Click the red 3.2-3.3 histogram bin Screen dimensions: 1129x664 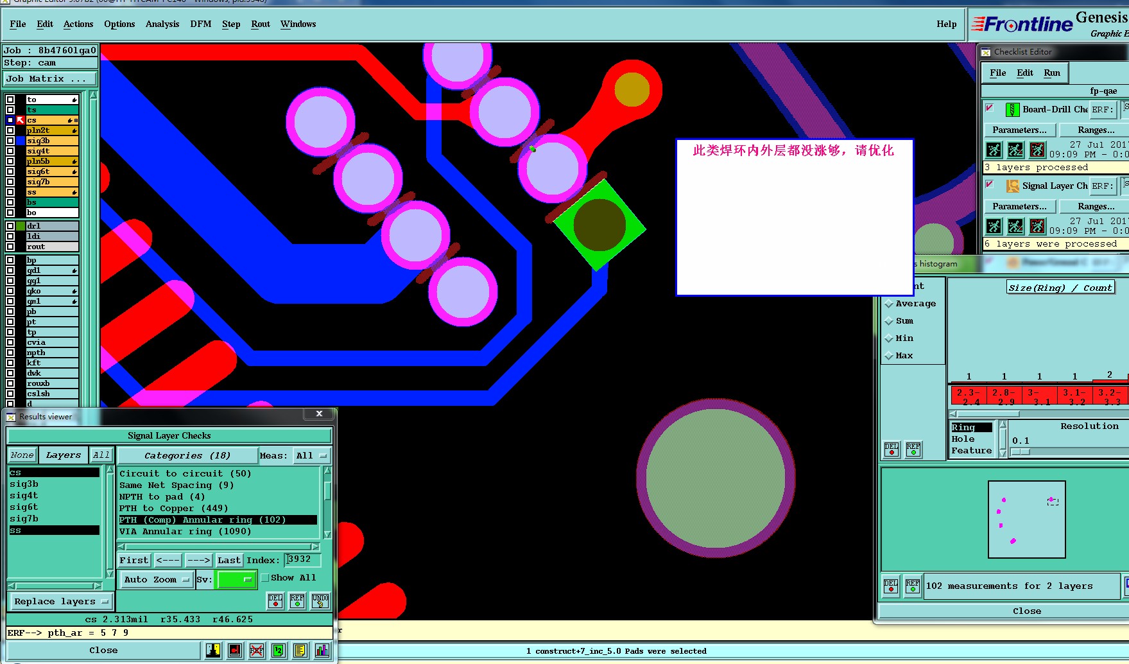click(1109, 396)
